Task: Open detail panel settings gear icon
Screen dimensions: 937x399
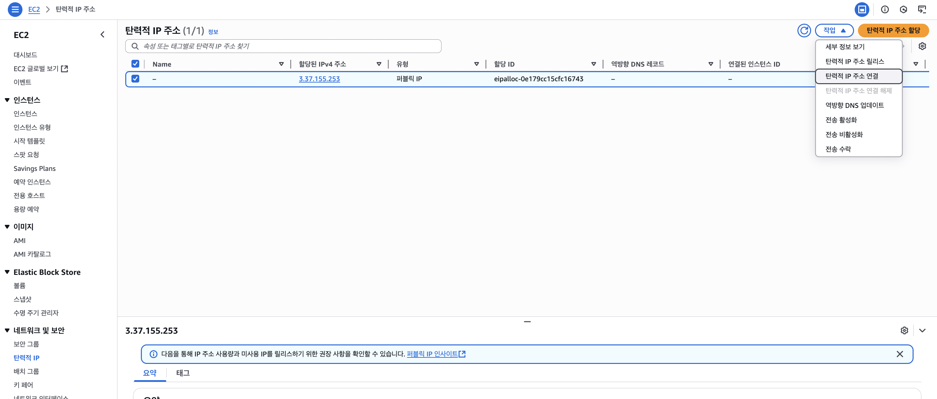Action: point(904,330)
